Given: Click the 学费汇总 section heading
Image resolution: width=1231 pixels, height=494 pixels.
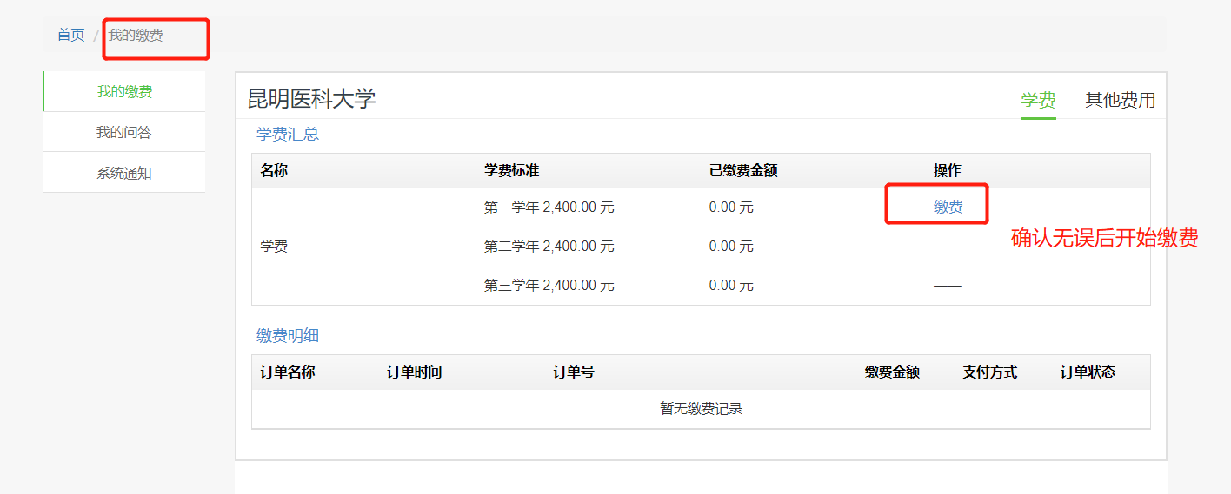Looking at the screenshot, I should (288, 135).
